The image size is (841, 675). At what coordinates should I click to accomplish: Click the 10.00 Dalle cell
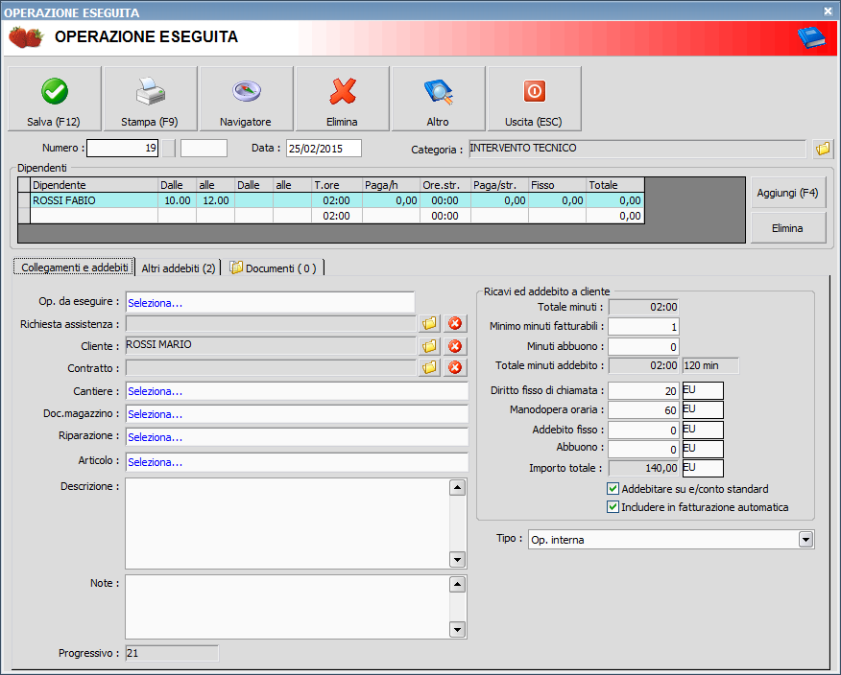point(177,200)
